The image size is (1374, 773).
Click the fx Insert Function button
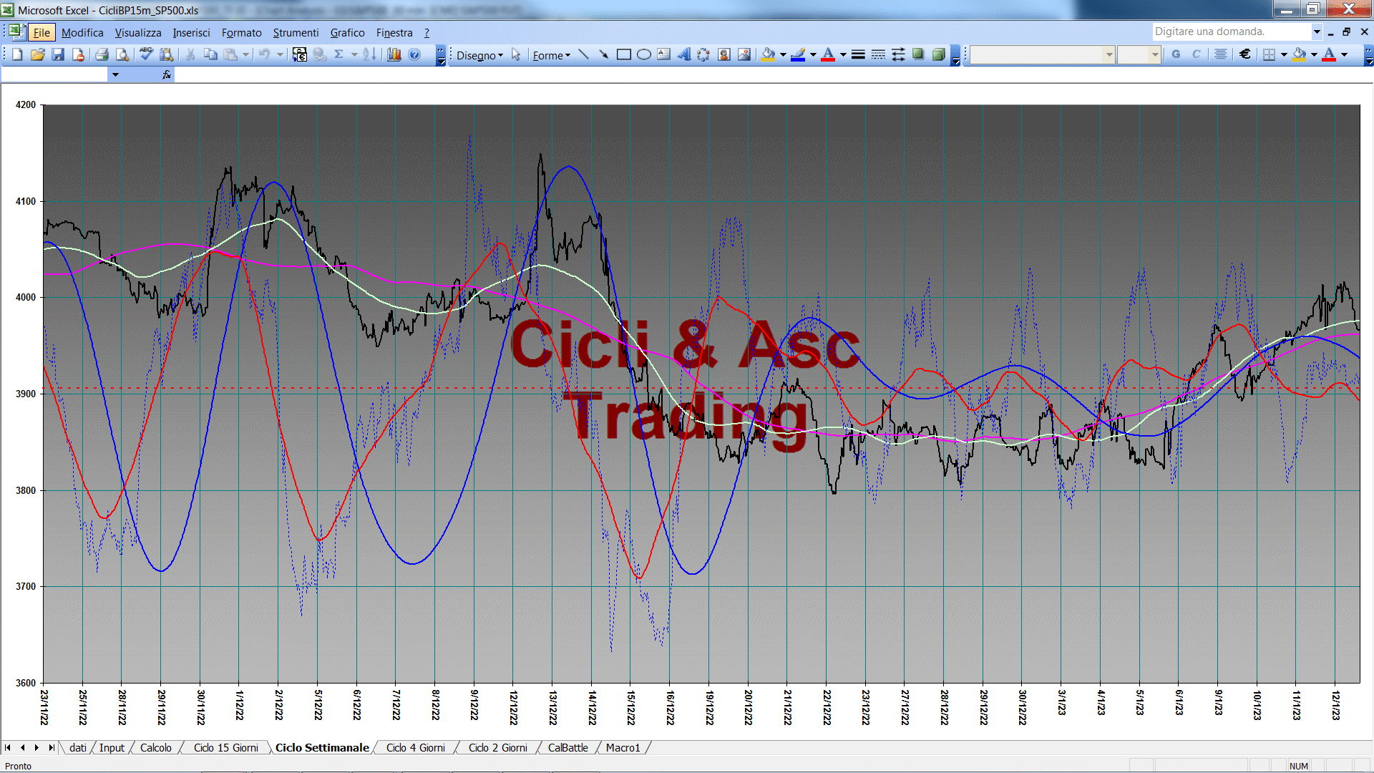coord(167,74)
